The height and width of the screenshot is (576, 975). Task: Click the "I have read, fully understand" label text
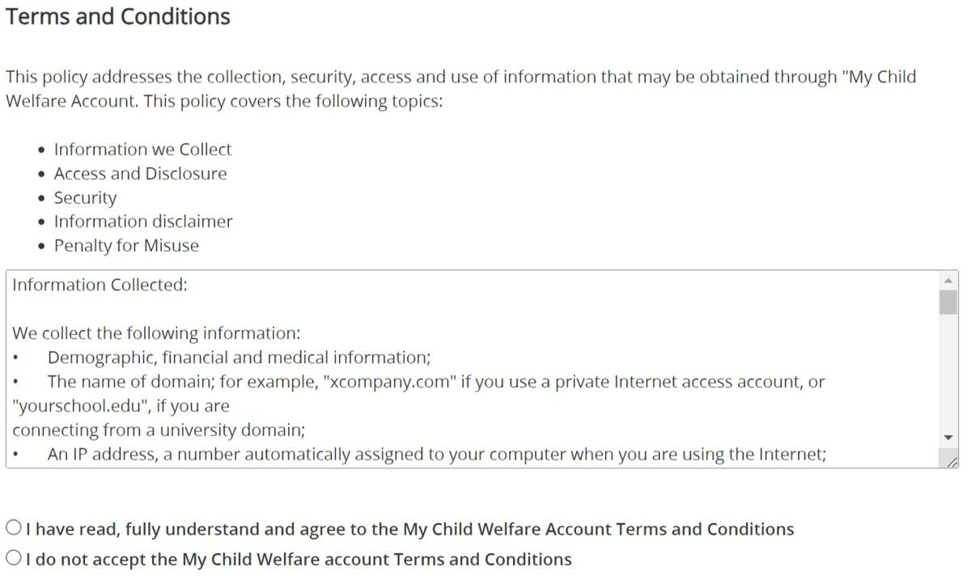tap(409, 529)
